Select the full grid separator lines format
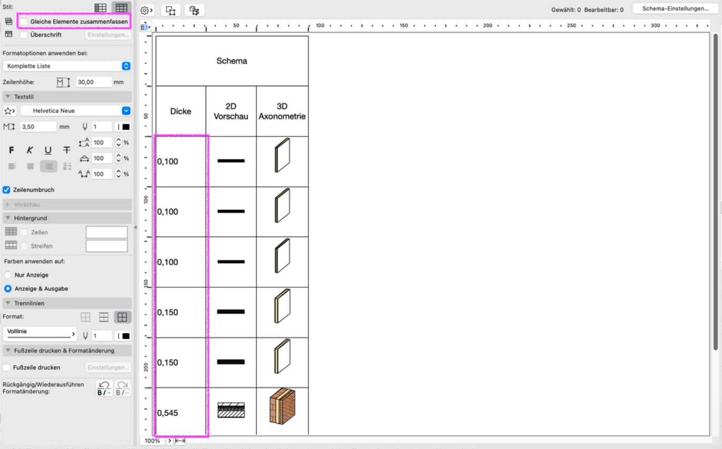The height and width of the screenshot is (449, 722). [122, 317]
